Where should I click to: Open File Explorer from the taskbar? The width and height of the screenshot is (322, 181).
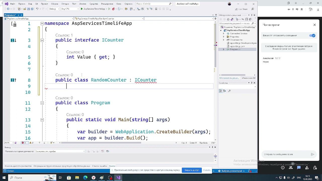click(x=77, y=178)
